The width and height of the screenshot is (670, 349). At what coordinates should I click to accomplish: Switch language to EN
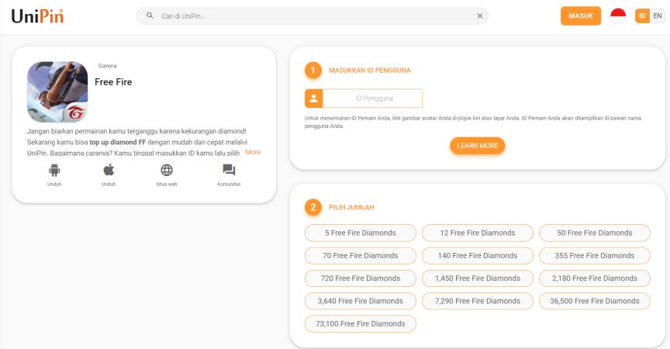pos(657,16)
